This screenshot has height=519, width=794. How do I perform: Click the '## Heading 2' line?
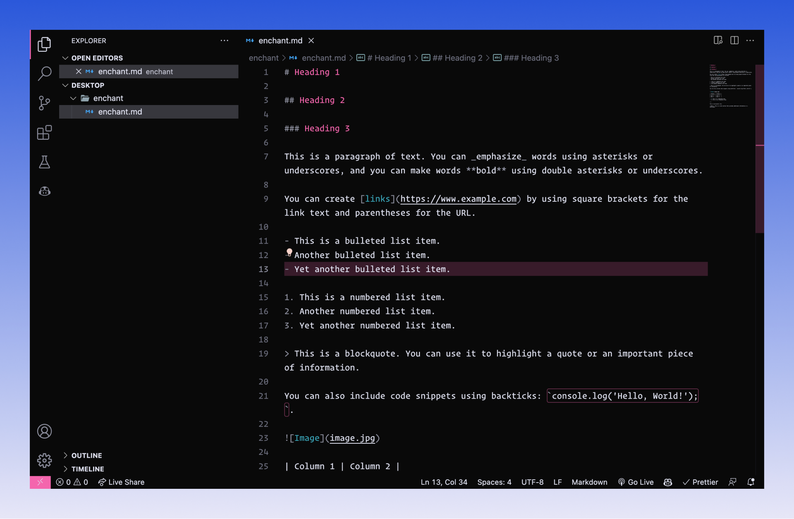coord(314,100)
